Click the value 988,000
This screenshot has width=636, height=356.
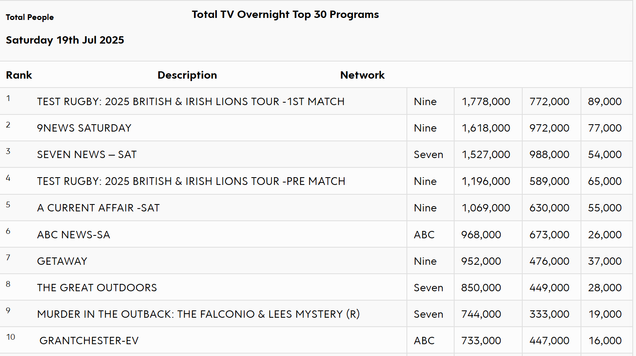click(x=549, y=154)
